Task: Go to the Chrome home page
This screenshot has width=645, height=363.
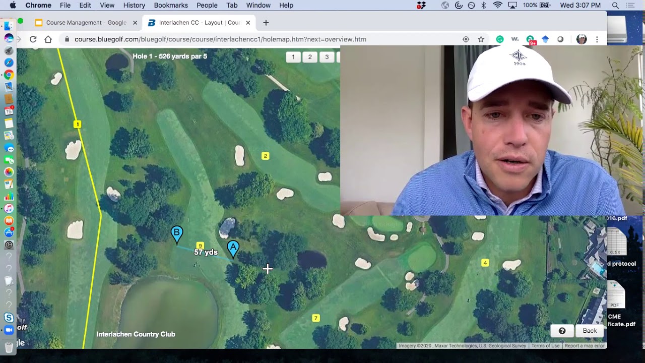Action: 48,39
